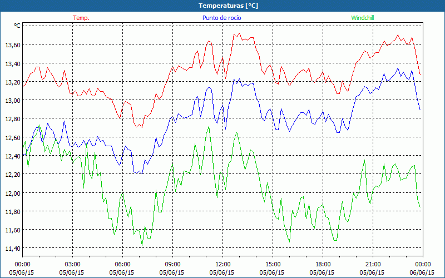Select the 13,60 y-axis value
The height and width of the screenshot is (278, 445).
pyautogui.click(x=13, y=45)
